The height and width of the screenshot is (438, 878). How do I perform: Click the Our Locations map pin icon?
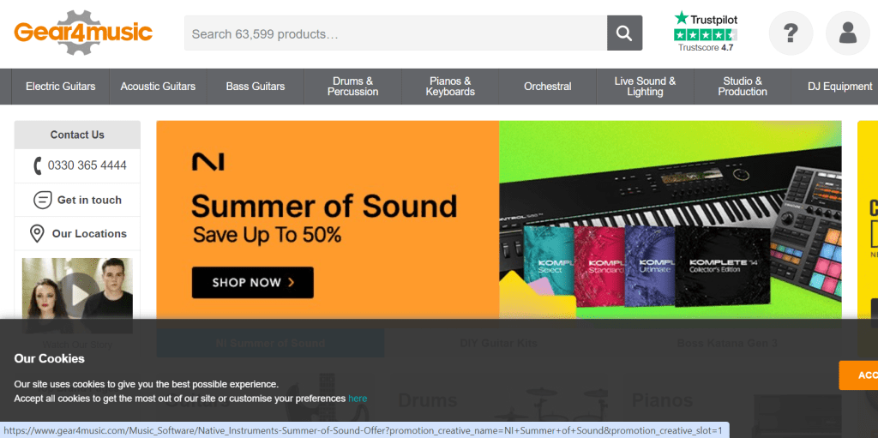pyautogui.click(x=37, y=233)
